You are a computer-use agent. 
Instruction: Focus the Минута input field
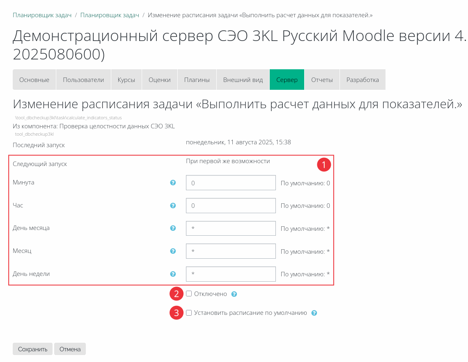point(231,182)
